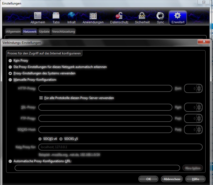The image size is (213, 185).
Task: Increase the SOCKS-Host port spinner value
Action: tap(199, 128)
